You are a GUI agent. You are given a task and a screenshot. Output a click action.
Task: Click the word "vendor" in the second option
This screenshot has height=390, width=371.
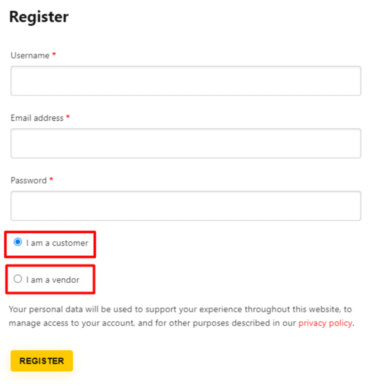pyautogui.click(x=66, y=280)
